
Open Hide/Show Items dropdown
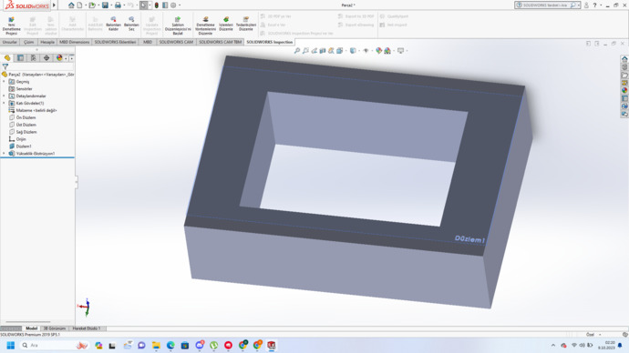tap(366, 51)
